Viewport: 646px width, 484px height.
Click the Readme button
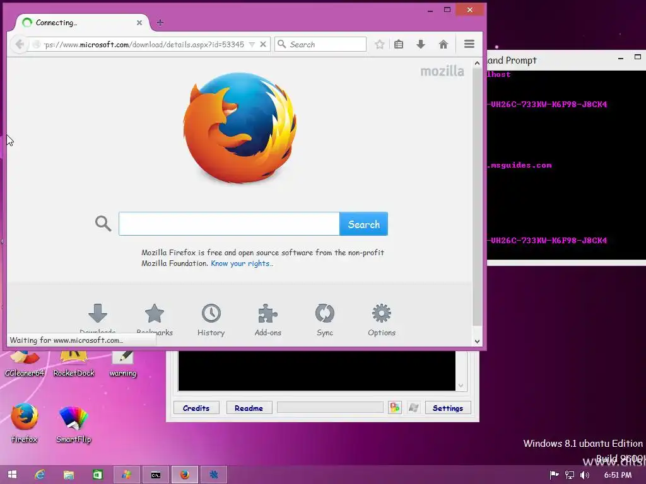(x=249, y=408)
